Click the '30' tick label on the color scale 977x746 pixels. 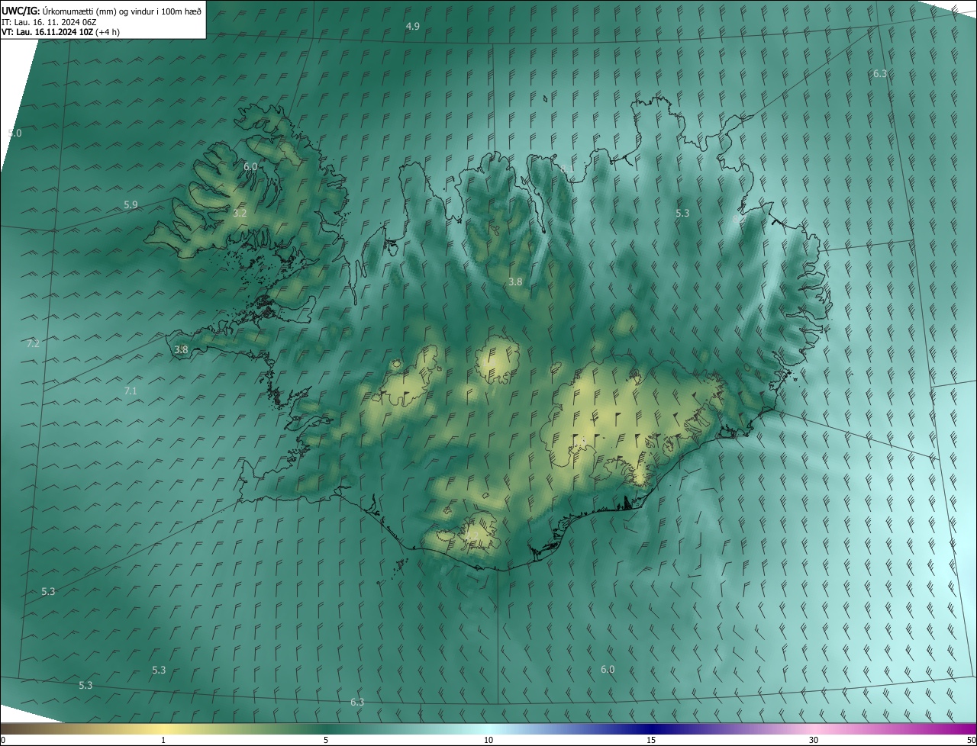pyautogui.click(x=814, y=740)
